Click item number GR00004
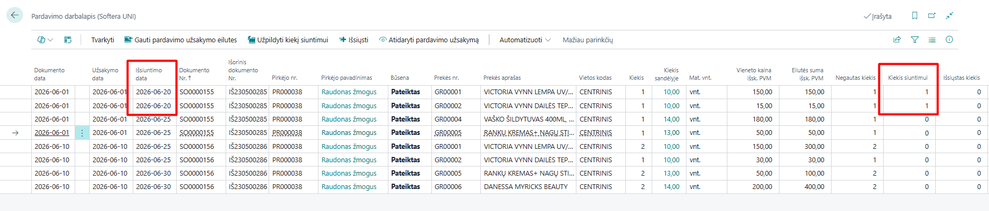This screenshot has width=989, height=211. [448, 119]
